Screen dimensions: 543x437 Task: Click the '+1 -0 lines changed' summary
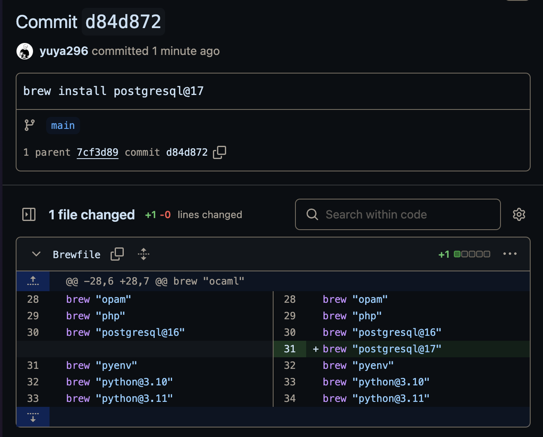(194, 215)
